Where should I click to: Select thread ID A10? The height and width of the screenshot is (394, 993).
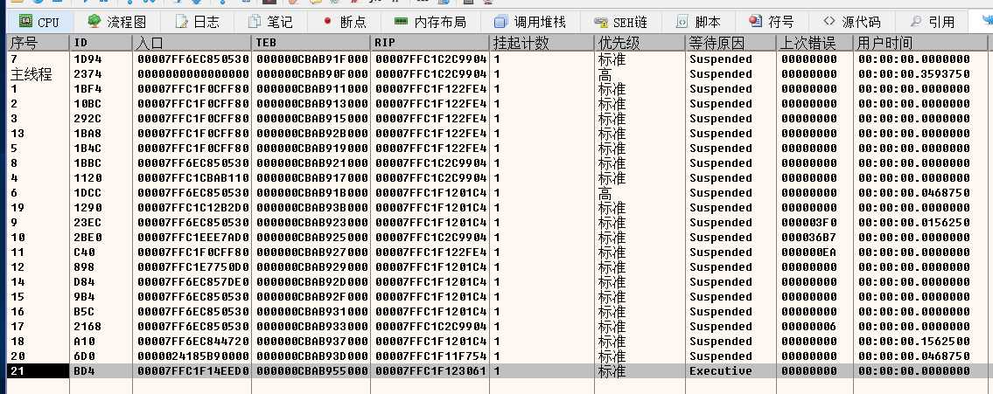click(x=84, y=342)
